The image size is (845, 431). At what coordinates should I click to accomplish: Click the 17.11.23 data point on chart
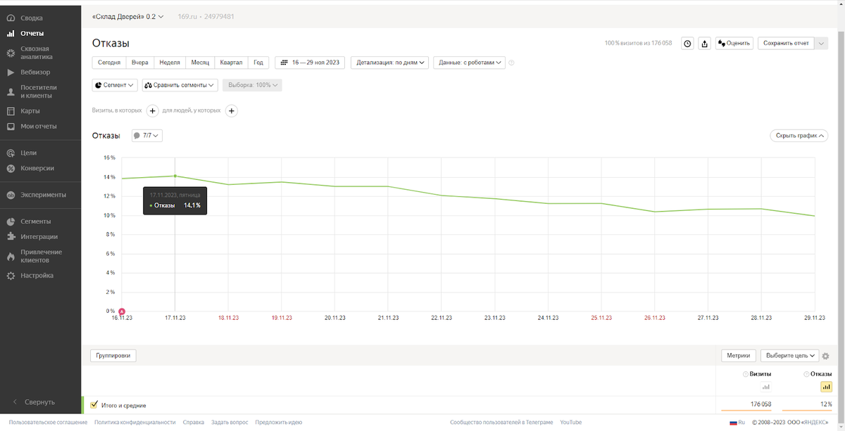coord(175,176)
